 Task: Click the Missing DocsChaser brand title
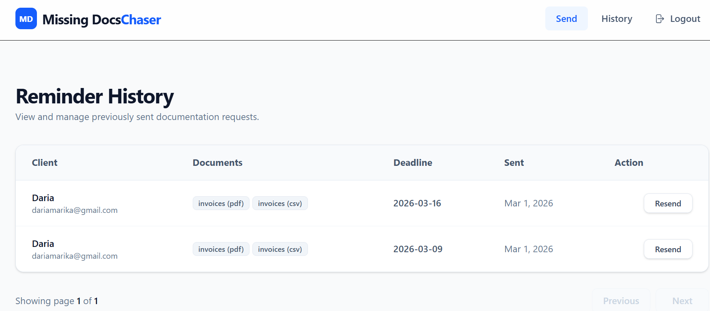pos(101,19)
